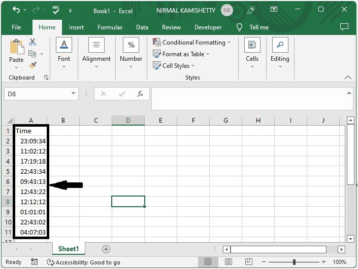Expand the Cells group
The image size is (358, 269).
252,53
